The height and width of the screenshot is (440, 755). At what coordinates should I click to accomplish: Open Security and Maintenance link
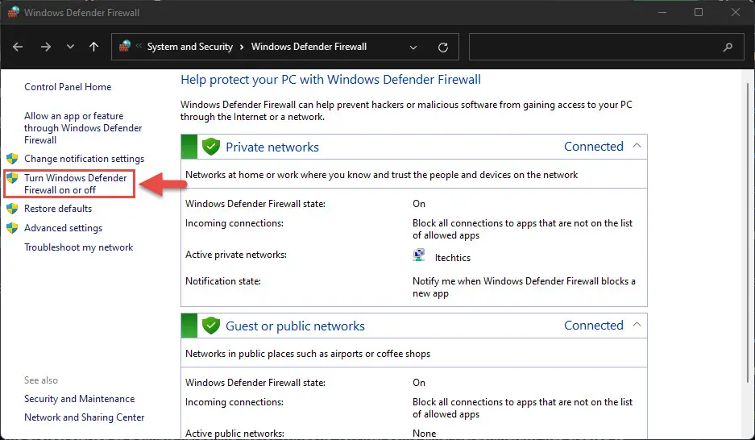[80, 399]
